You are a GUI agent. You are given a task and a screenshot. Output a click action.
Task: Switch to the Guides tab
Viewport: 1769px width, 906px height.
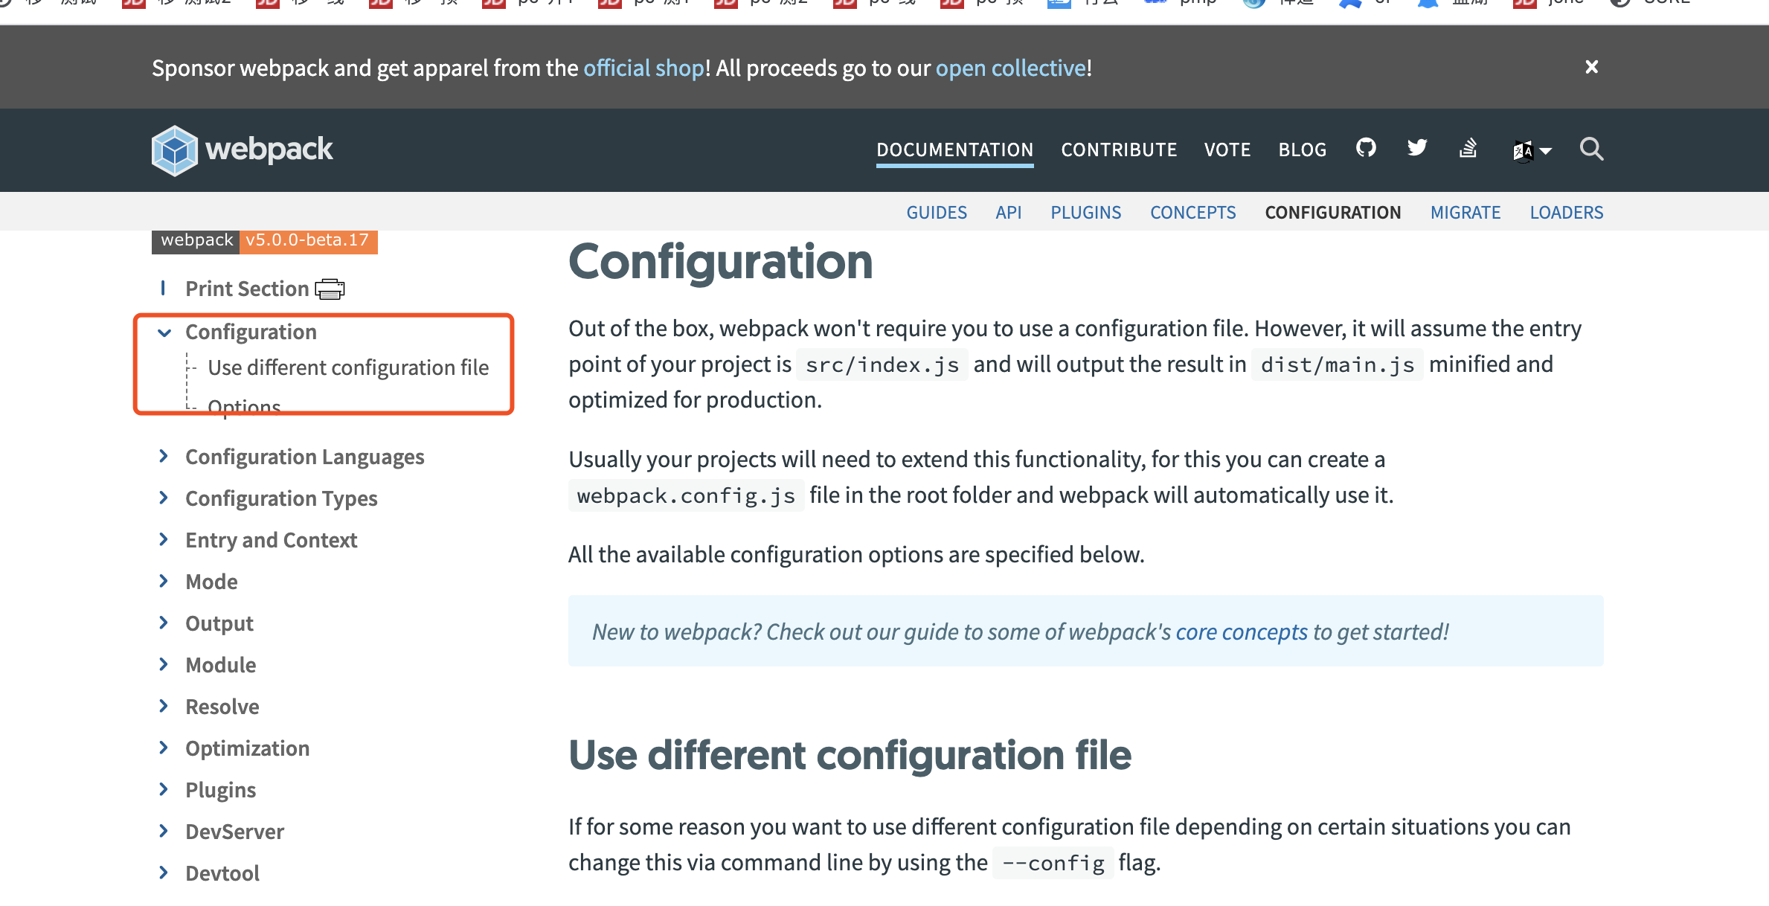[937, 212]
